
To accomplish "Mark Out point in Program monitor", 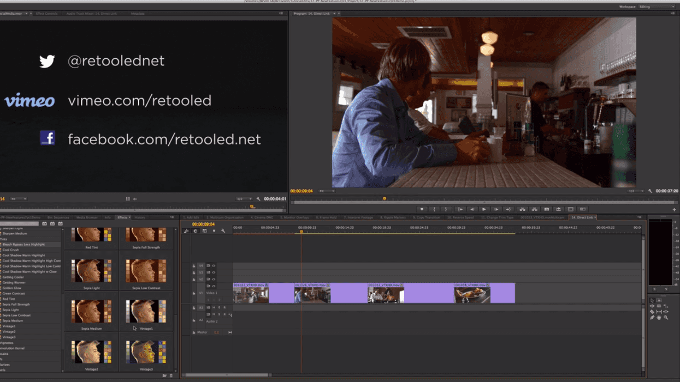I will click(446, 209).
